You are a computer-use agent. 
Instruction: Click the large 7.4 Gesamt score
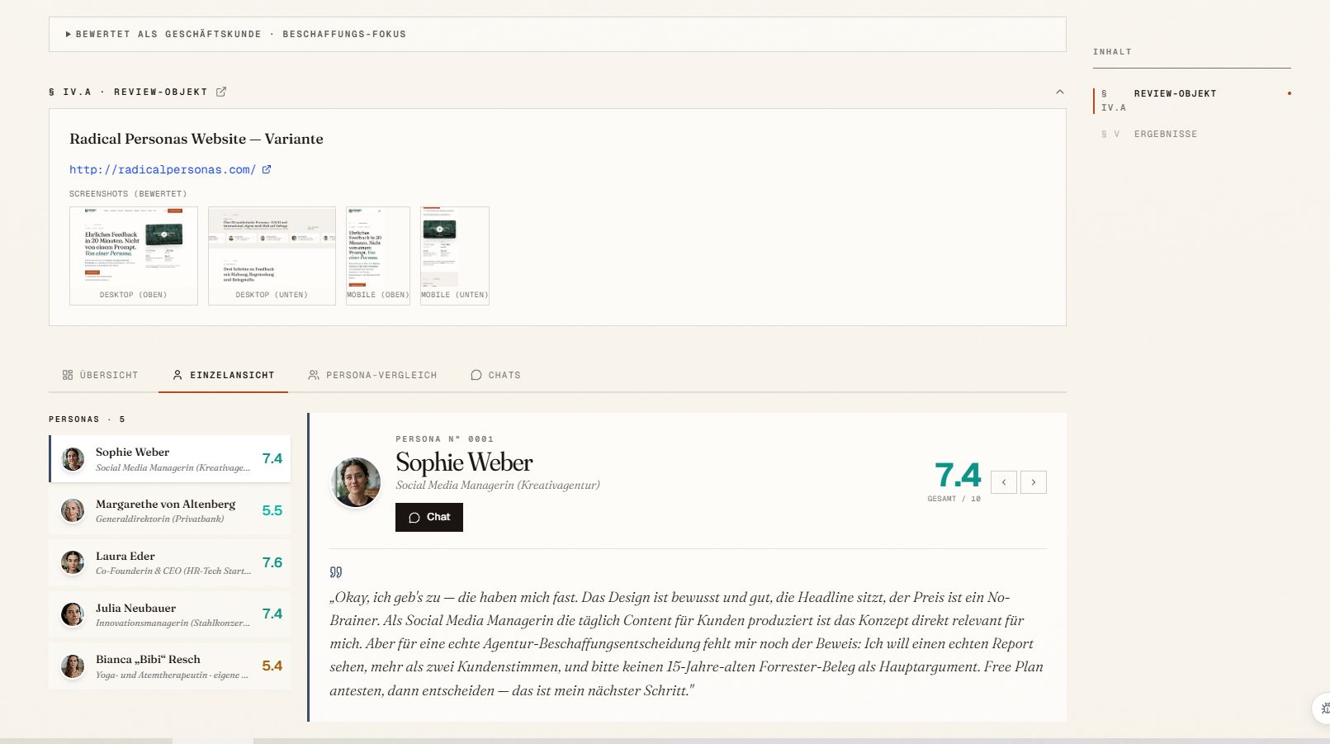coord(958,476)
